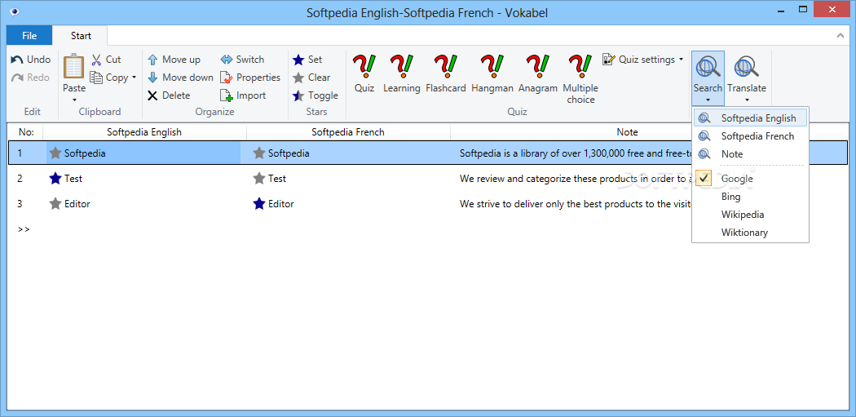Screen dimensions: 856x417
Task: Choose Note in the Search menu
Action: [750, 154]
